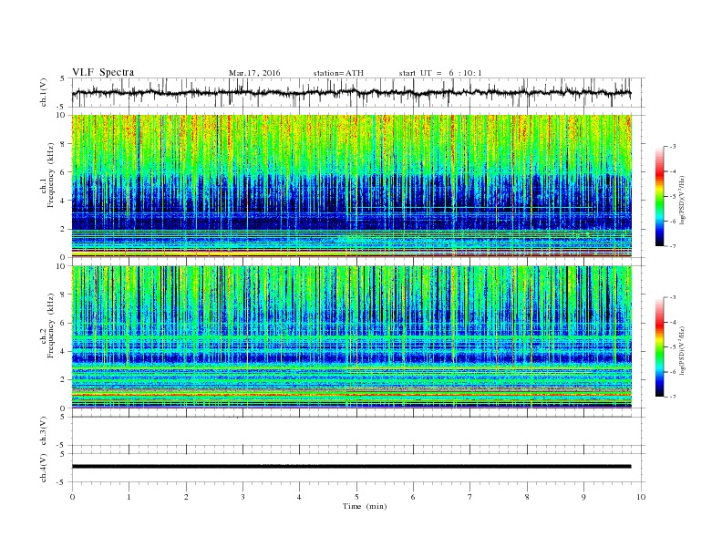Viewport: 722px width, 558px height.
Task: Click inside the ch.2 spectrogram panel
Action: pyautogui.click(x=352, y=337)
